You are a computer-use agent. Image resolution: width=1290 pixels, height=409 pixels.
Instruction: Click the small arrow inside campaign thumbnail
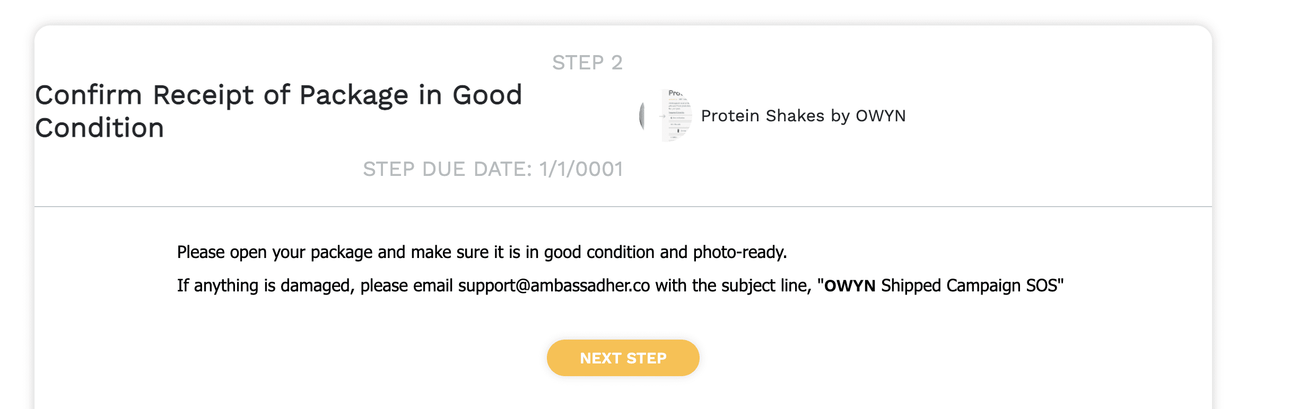click(663, 116)
